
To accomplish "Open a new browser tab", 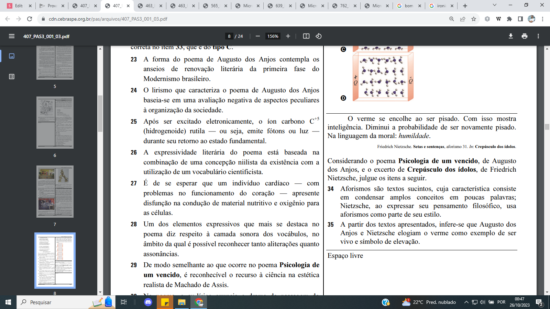I will [x=465, y=6].
